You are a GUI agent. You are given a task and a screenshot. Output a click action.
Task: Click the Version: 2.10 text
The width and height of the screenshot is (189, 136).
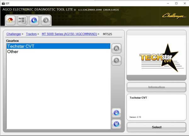click(x=135, y=117)
